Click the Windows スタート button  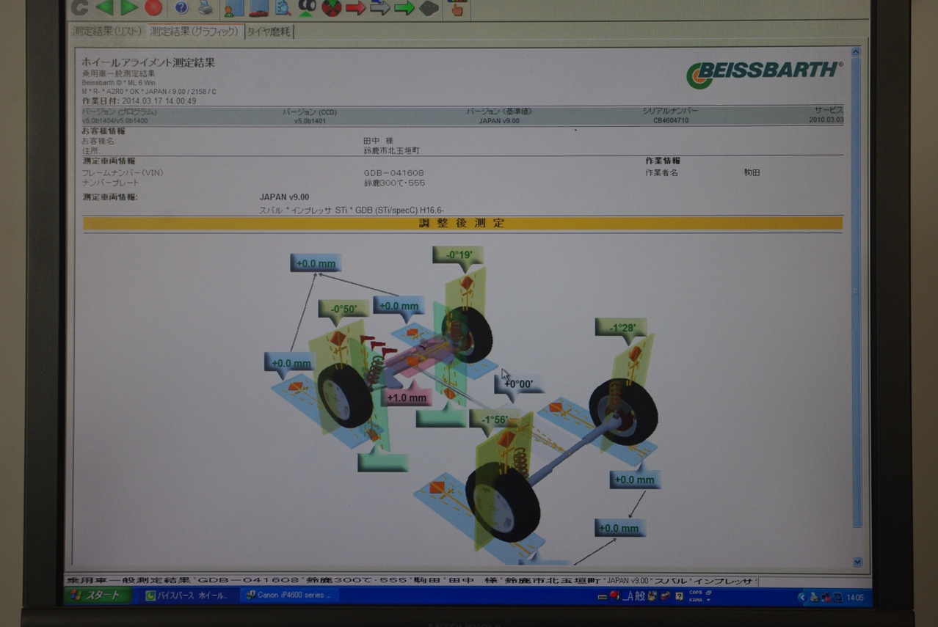tap(98, 595)
